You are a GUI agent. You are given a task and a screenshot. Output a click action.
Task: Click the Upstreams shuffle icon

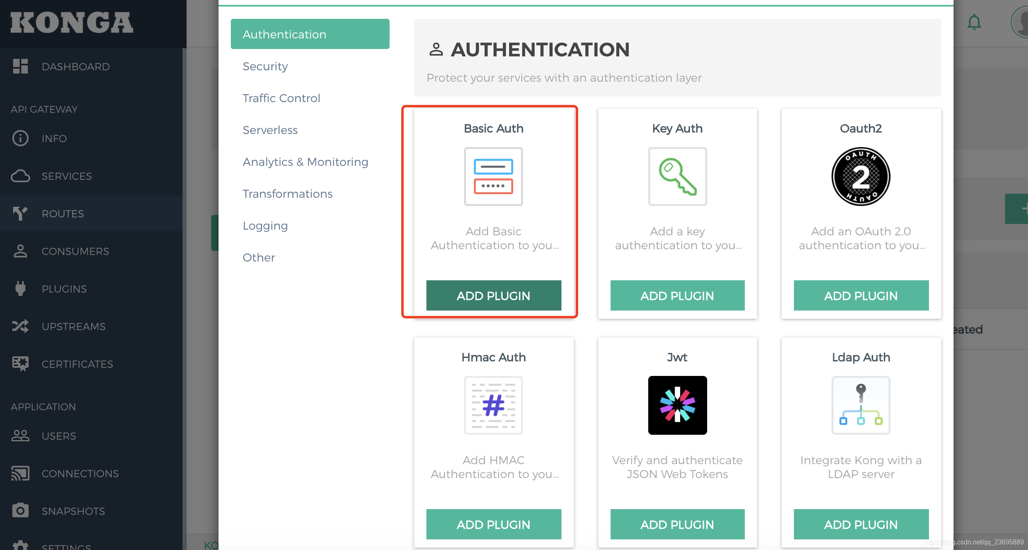(x=20, y=326)
